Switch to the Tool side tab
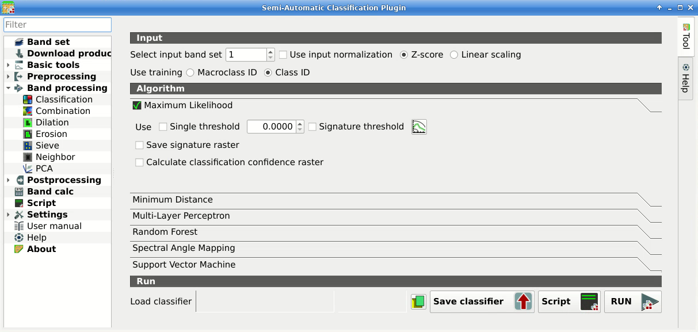Image resolution: width=698 pixels, height=332 pixels. click(x=685, y=37)
